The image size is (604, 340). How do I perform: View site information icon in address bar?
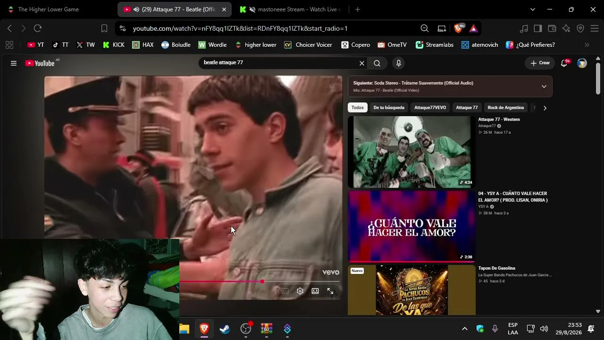pyautogui.click(x=123, y=28)
